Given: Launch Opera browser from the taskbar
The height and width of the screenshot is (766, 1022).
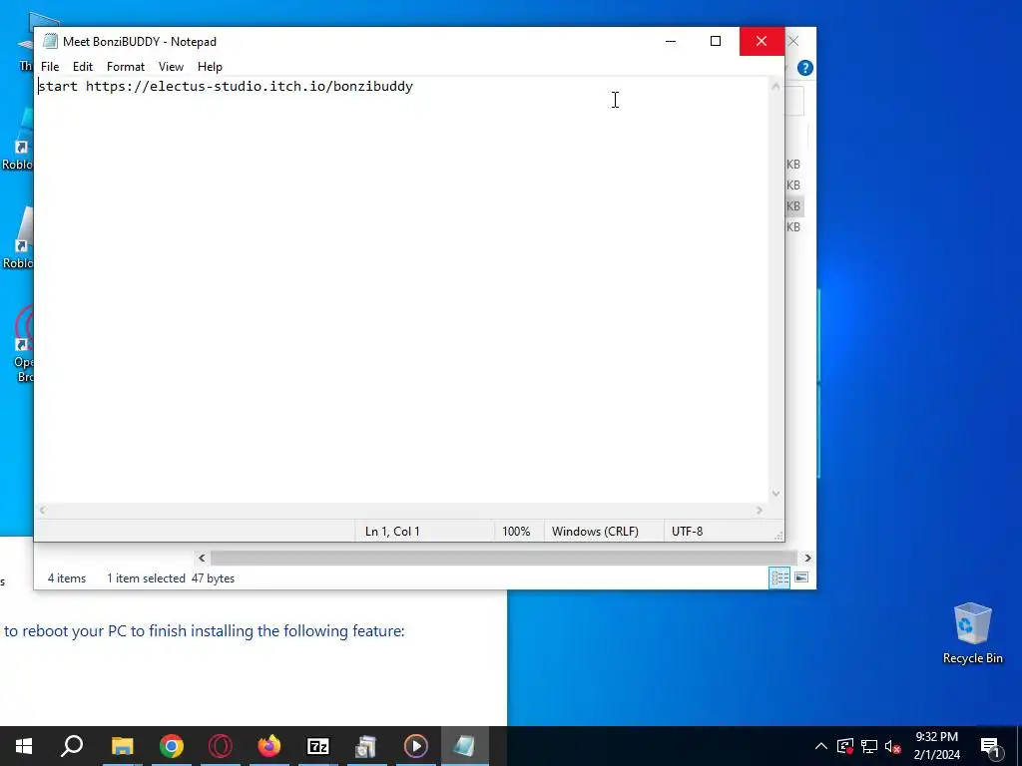Looking at the screenshot, I should 221,746.
